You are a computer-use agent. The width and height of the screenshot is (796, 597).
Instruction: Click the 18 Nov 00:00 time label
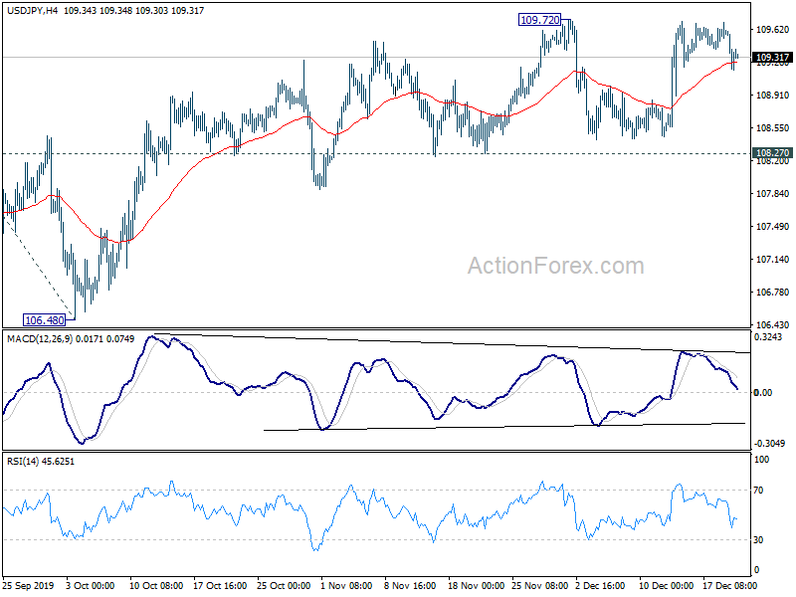(476, 585)
